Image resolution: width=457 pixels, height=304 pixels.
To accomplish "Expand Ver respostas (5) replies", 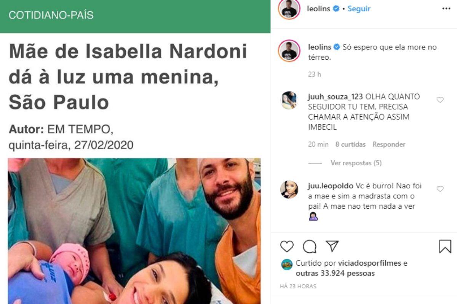I will point(356,163).
